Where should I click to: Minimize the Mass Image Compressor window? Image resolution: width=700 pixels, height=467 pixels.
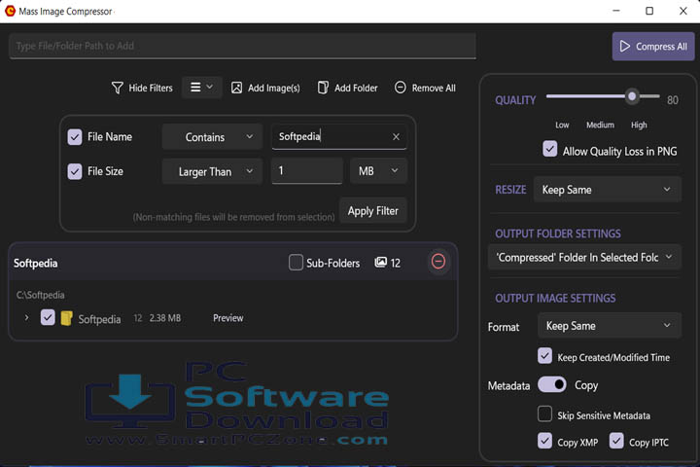tap(616, 11)
